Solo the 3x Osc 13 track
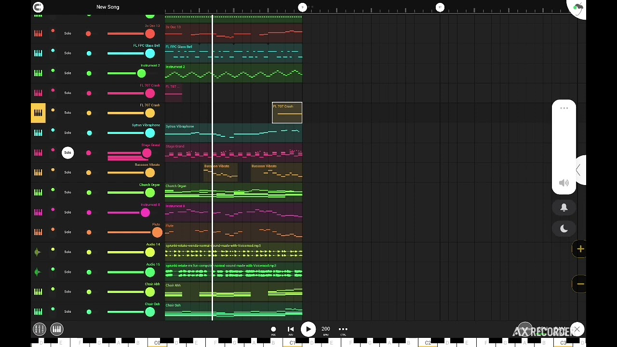The image size is (617, 347). [x=67, y=33]
